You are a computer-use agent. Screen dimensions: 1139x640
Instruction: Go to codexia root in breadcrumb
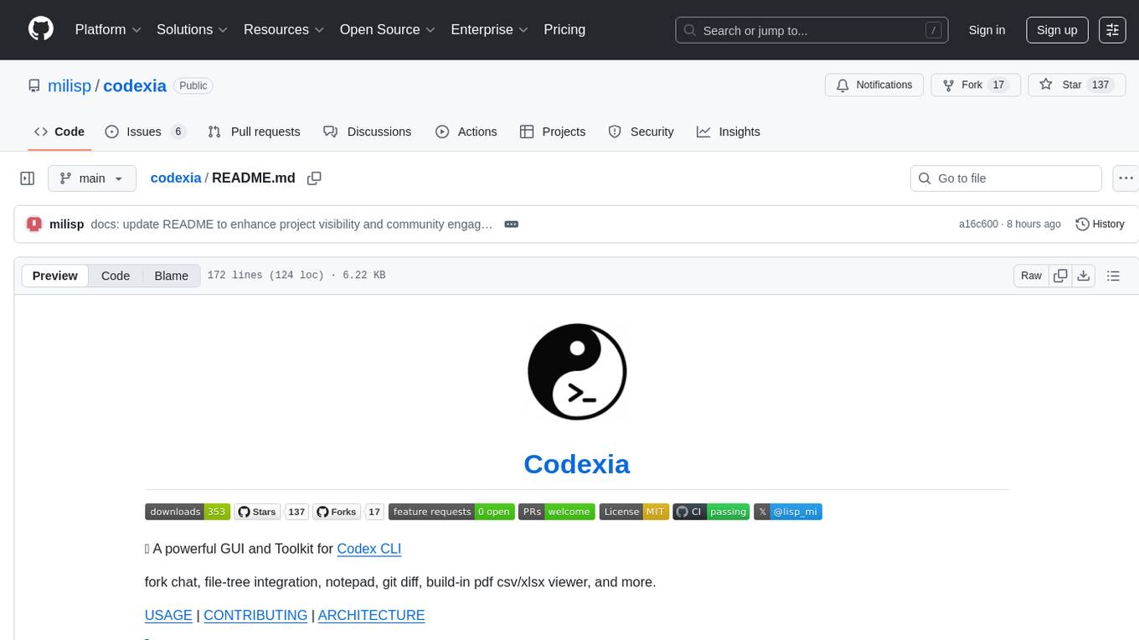176,178
